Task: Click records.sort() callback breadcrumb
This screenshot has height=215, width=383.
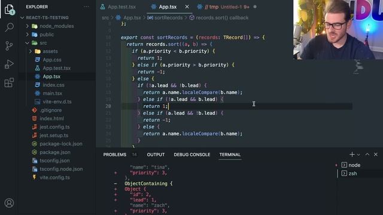Action: coord(222,17)
